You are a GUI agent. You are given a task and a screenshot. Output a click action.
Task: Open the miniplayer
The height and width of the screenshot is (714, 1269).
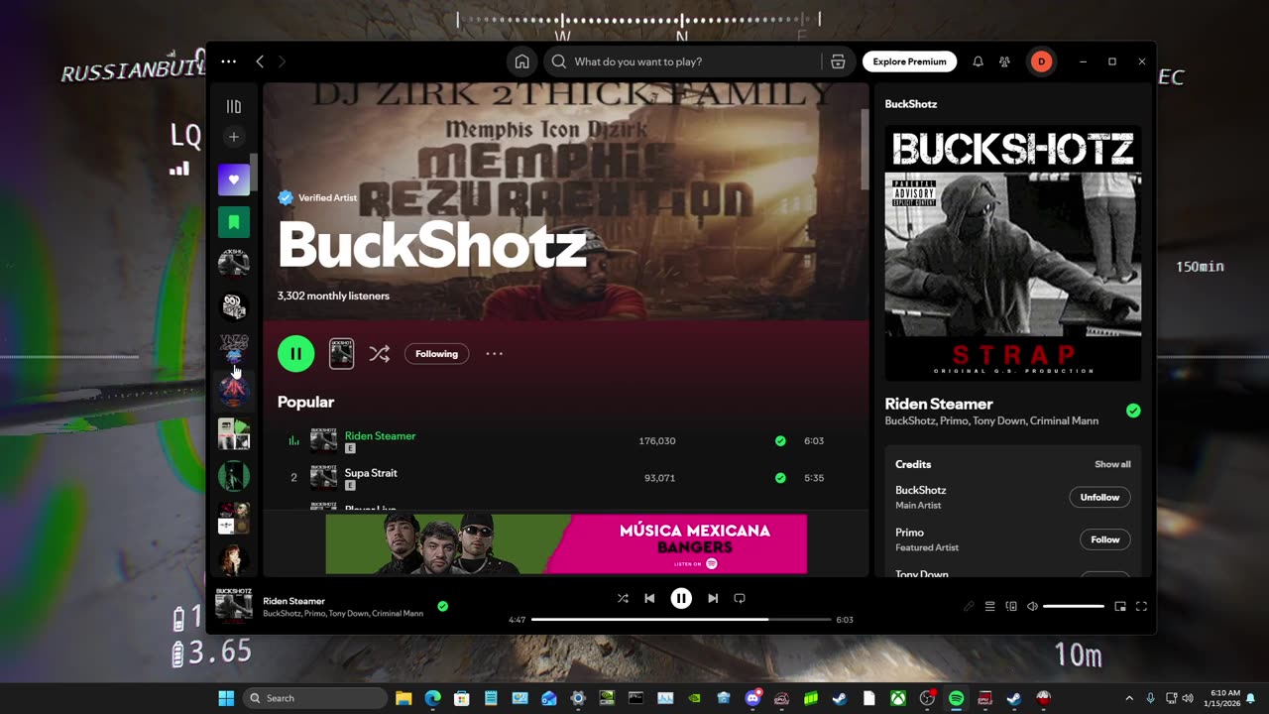[1120, 606]
